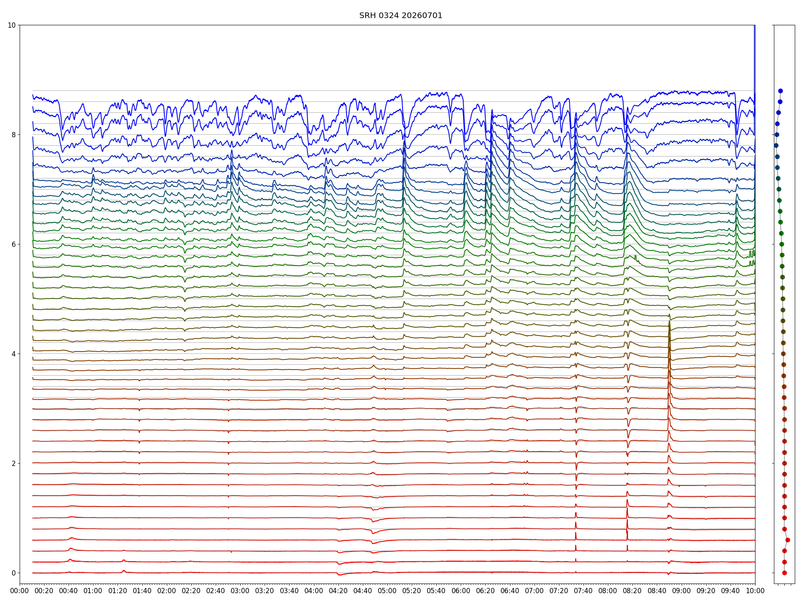
Task: Click the x-axis time label "03:00"
Action: click(240, 591)
